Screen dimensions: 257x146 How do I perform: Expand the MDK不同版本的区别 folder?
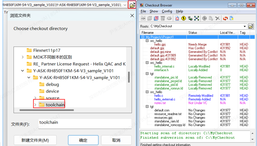pos(23,57)
